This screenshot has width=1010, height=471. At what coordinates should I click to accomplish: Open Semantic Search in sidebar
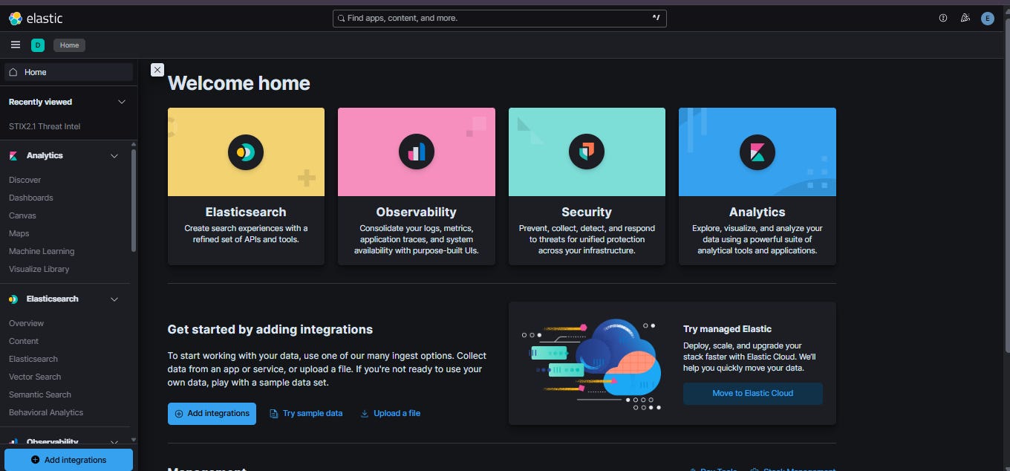coord(40,394)
